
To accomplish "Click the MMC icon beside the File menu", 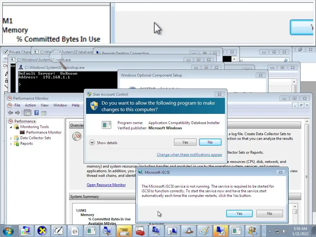I will coord(10,105).
